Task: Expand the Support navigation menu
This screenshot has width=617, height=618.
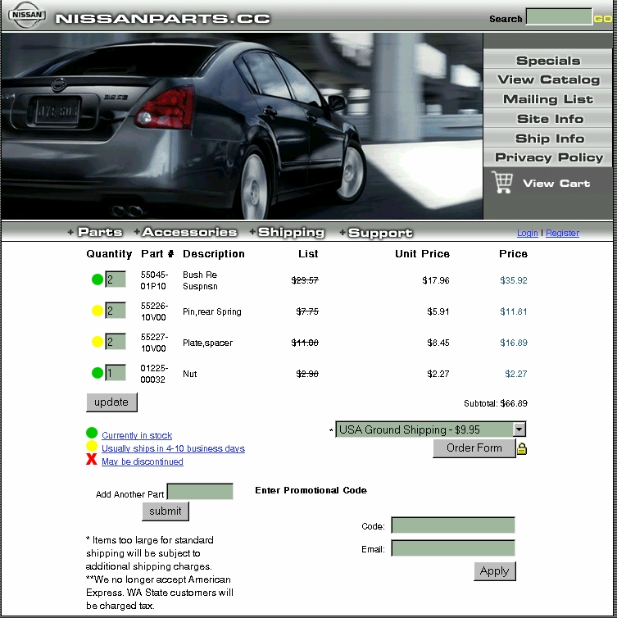Action: 380,233
